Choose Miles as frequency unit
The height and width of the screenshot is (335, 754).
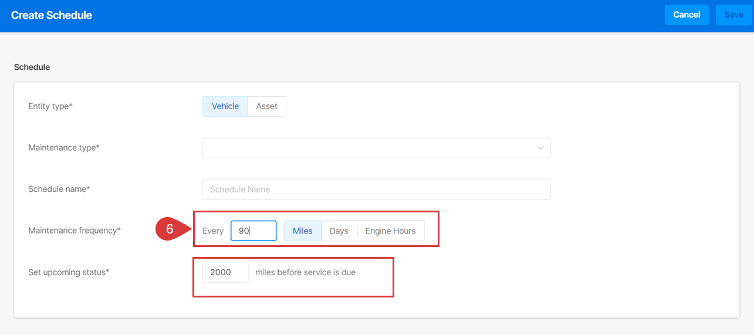303,231
